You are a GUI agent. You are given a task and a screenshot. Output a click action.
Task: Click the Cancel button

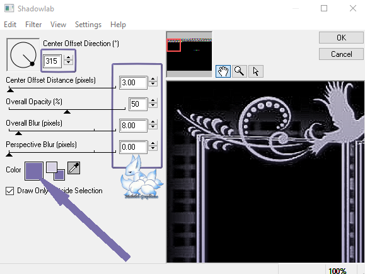click(341, 54)
